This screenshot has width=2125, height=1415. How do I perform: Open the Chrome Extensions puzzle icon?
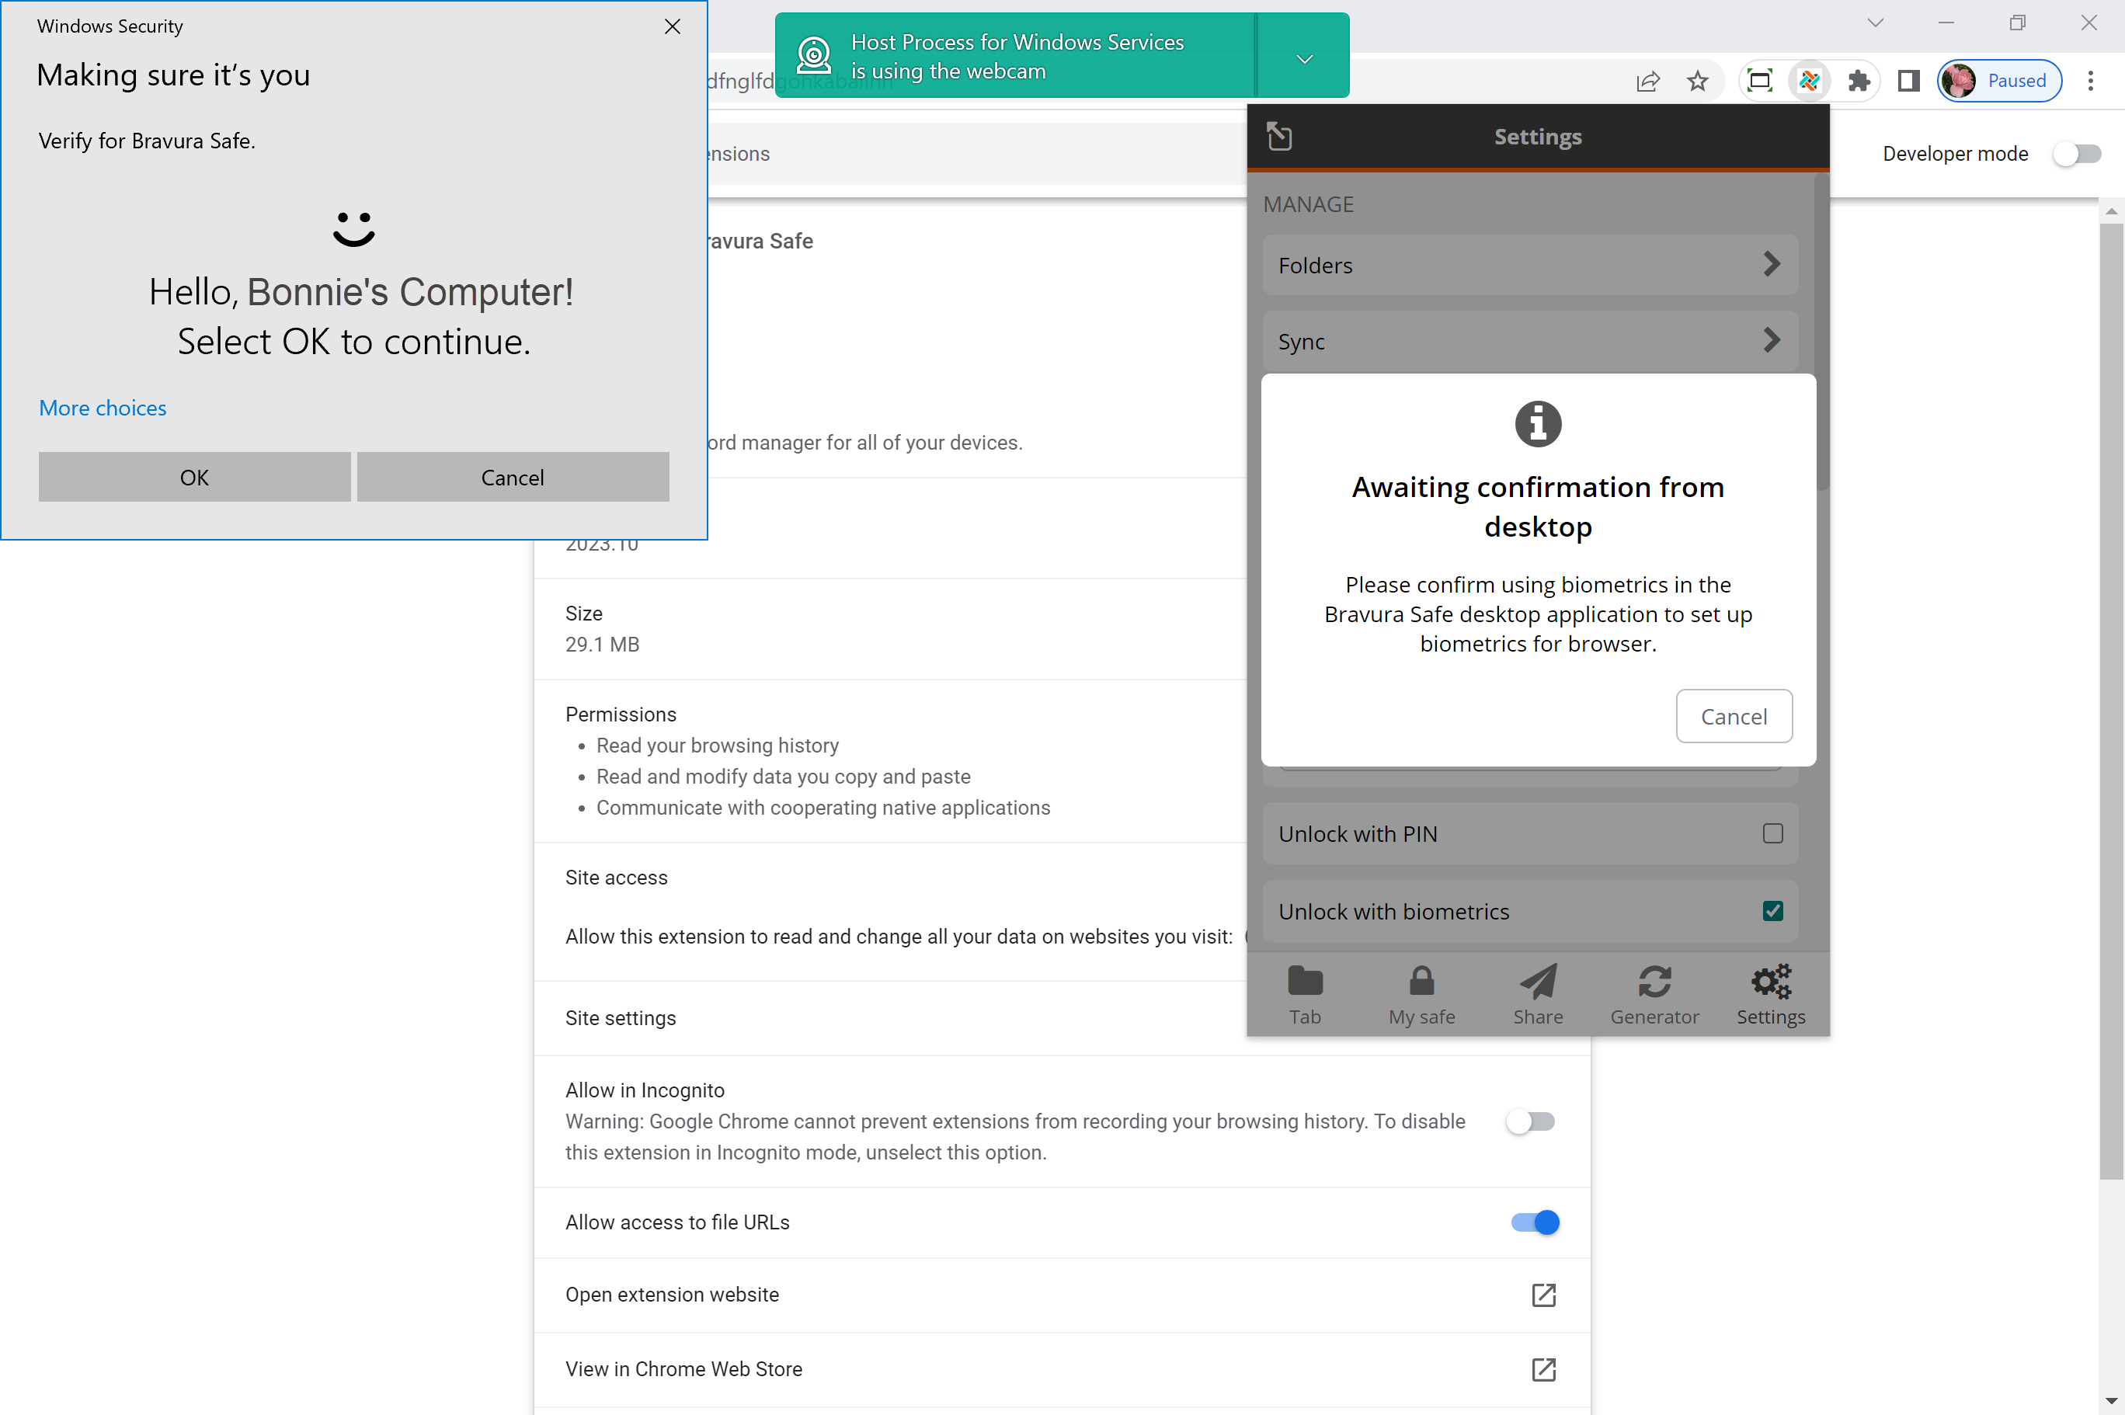coord(1858,82)
